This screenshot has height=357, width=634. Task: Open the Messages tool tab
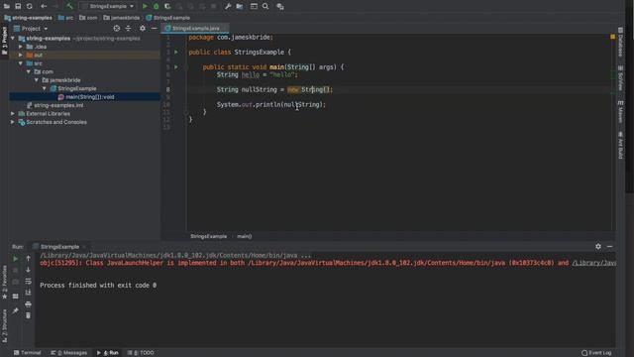(68, 353)
